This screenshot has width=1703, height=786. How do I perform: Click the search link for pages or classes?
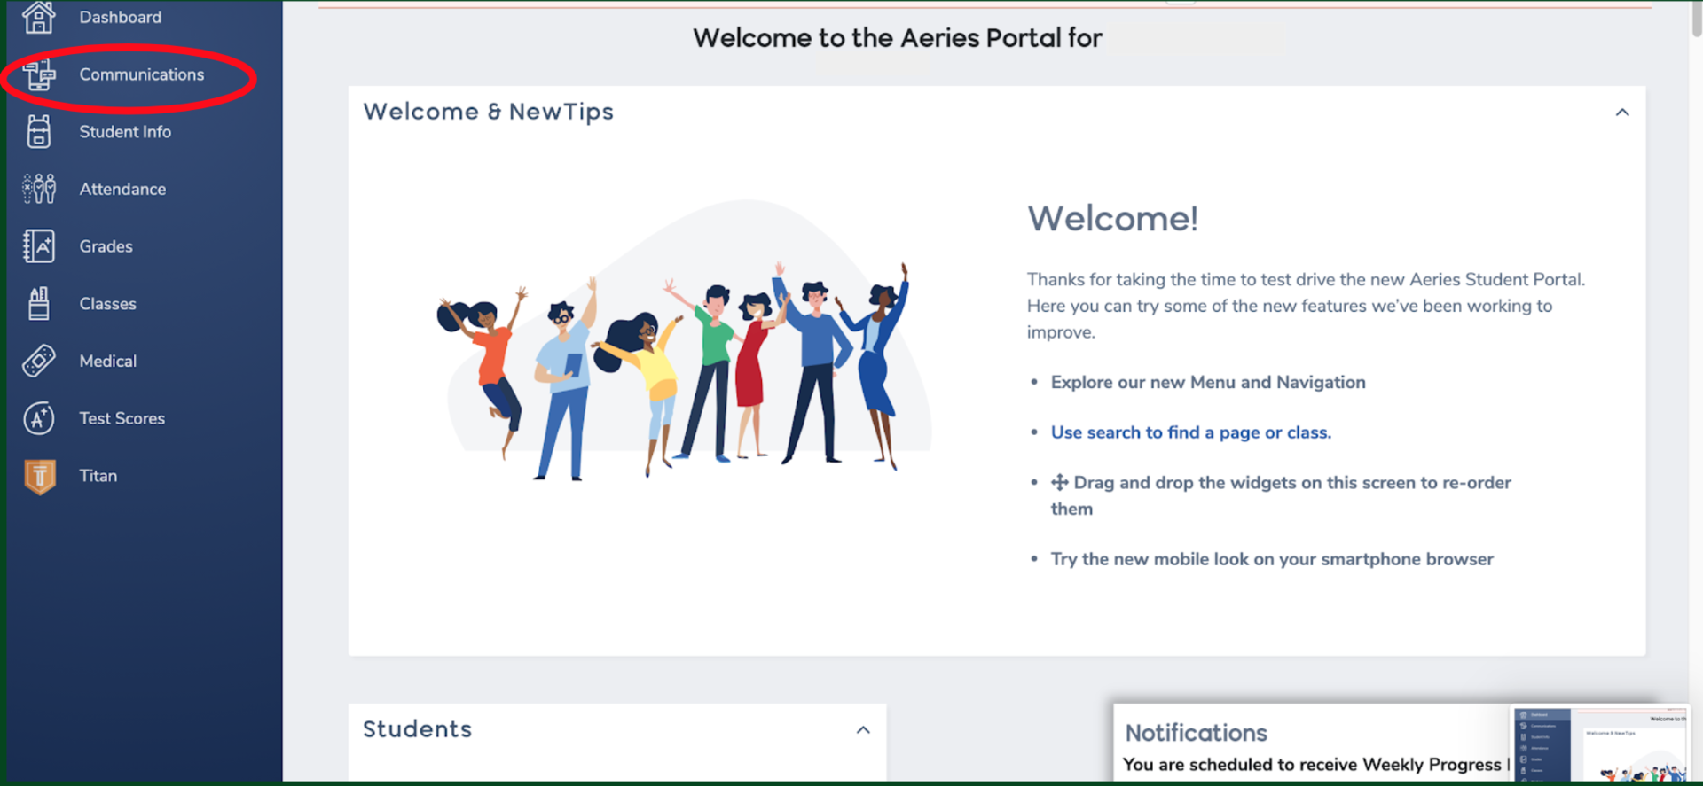click(1190, 432)
